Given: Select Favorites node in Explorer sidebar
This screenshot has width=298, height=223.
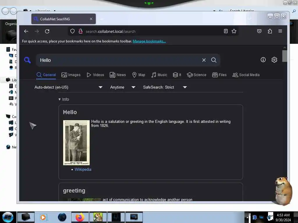Looking at the screenshot, I should (x=11, y=49).
